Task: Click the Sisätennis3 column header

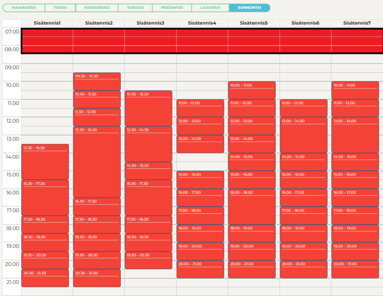Action: point(150,23)
